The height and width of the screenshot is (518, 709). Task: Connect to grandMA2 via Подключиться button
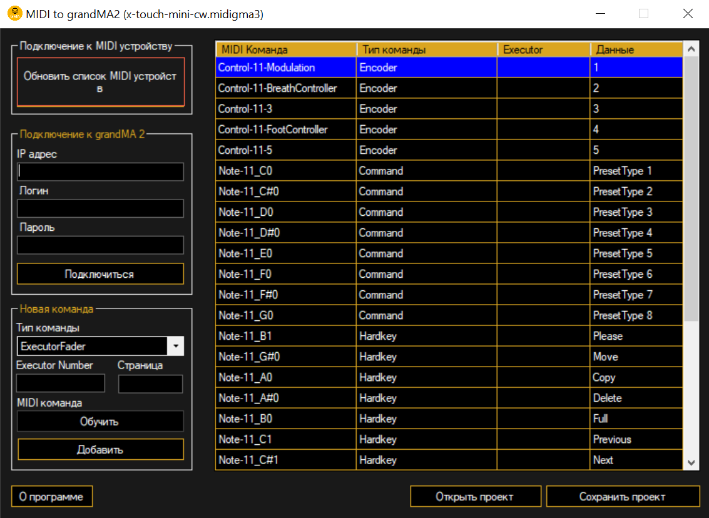pyautogui.click(x=100, y=274)
